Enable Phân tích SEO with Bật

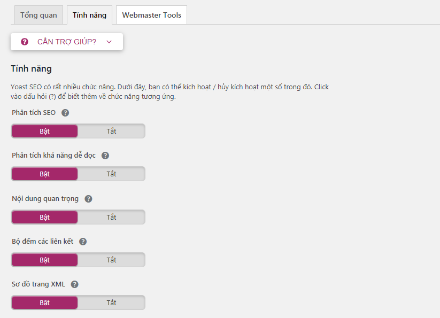click(x=44, y=131)
